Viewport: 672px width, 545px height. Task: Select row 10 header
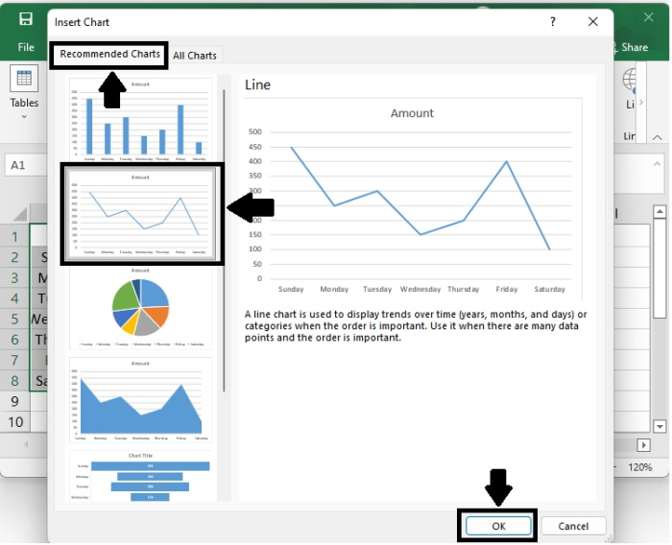click(15, 422)
